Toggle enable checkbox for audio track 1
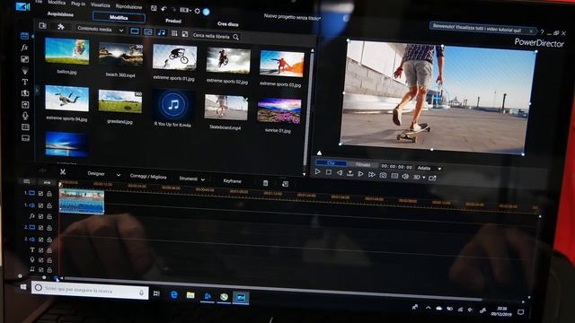This screenshot has height=323, width=575. pyautogui.click(x=40, y=205)
